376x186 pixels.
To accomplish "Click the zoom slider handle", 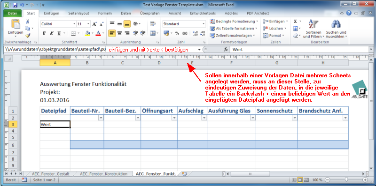I will tap(346, 180).
